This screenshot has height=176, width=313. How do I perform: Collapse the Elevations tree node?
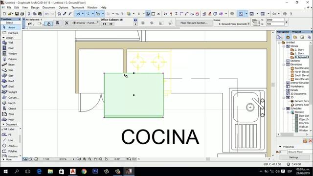[x=284, y=65]
